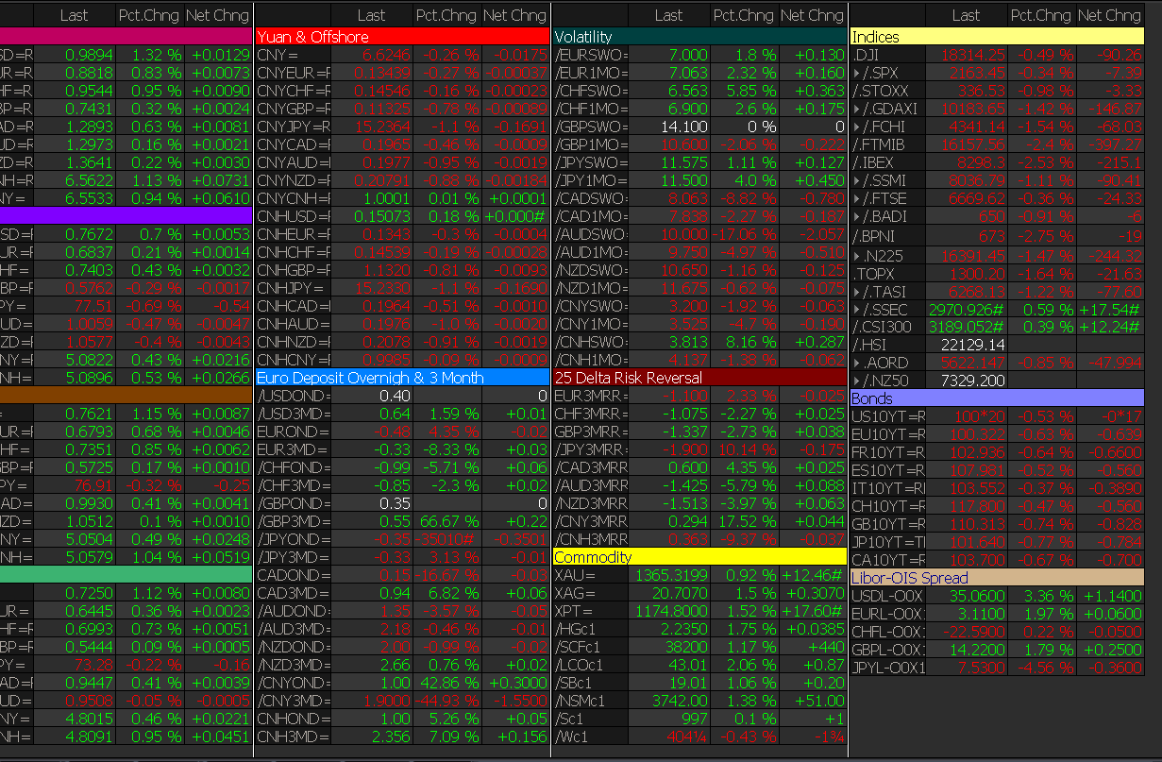The image size is (1162, 762).
Task: Select the Bonds section header
Action: click(x=996, y=398)
